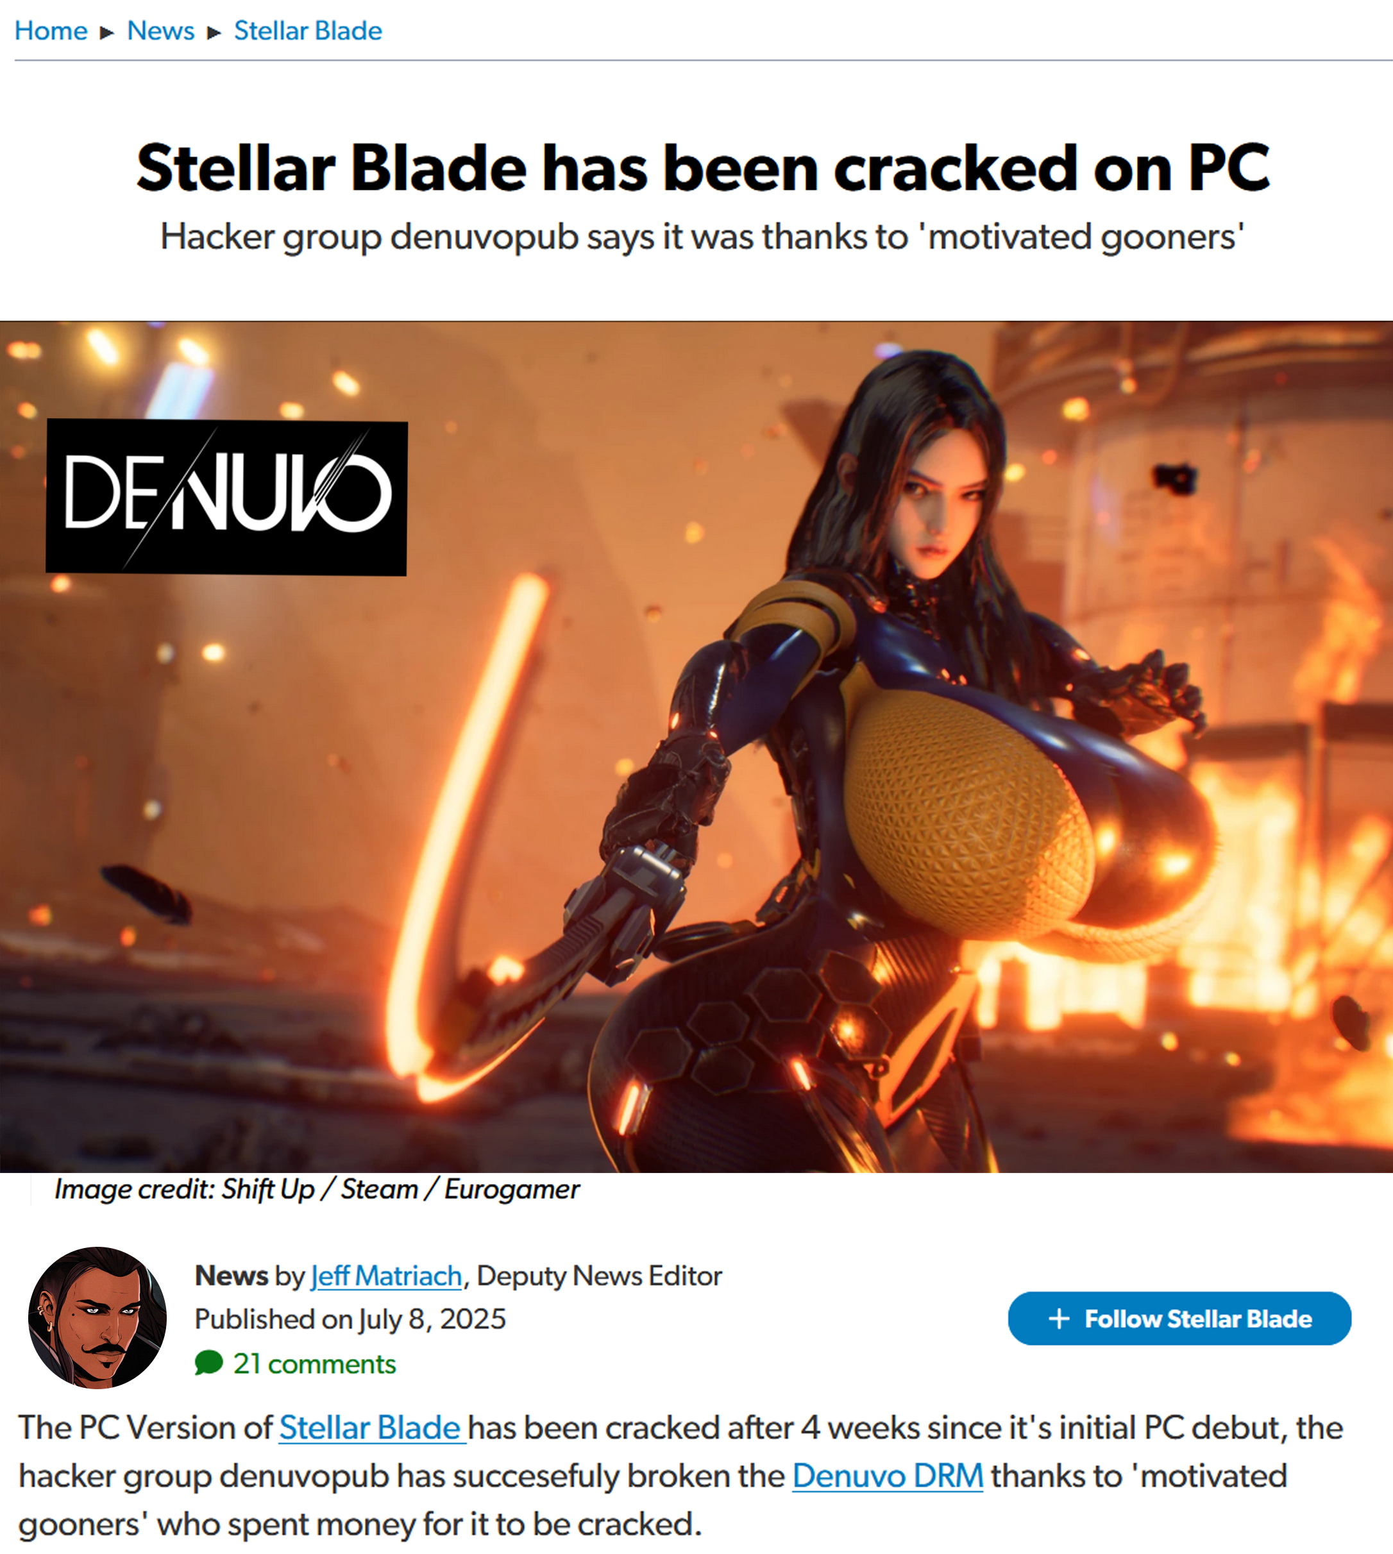This screenshot has height=1554, width=1393.
Task: View the 21 comments
Action: point(314,1364)
